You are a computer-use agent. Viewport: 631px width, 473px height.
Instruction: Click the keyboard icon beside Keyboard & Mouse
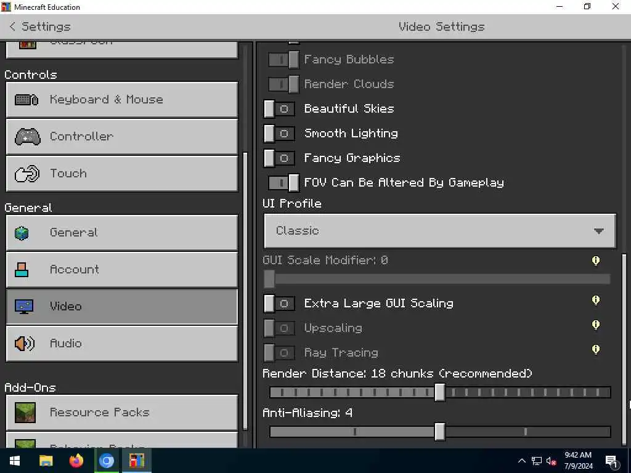click(x=26, y=100)
